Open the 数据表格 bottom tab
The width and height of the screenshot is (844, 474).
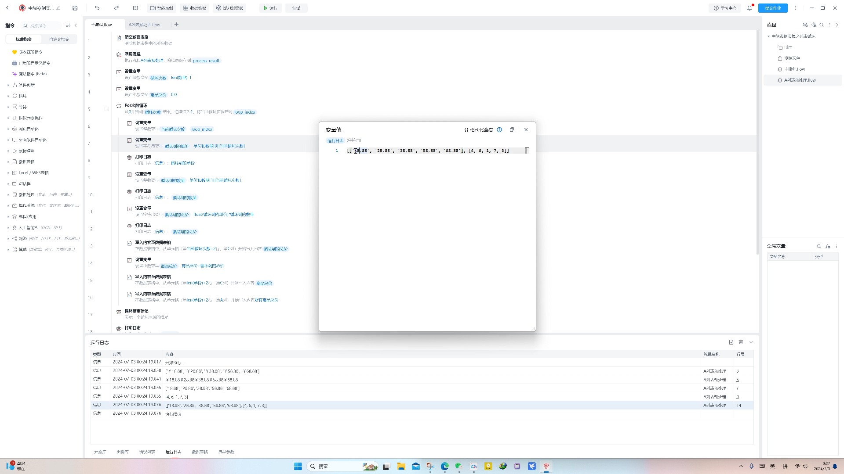pos(200,452)
